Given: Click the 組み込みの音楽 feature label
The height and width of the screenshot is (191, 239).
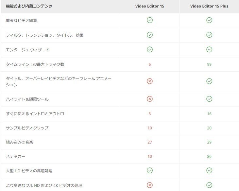Looking at the screenshot, I should coord(19,142).
